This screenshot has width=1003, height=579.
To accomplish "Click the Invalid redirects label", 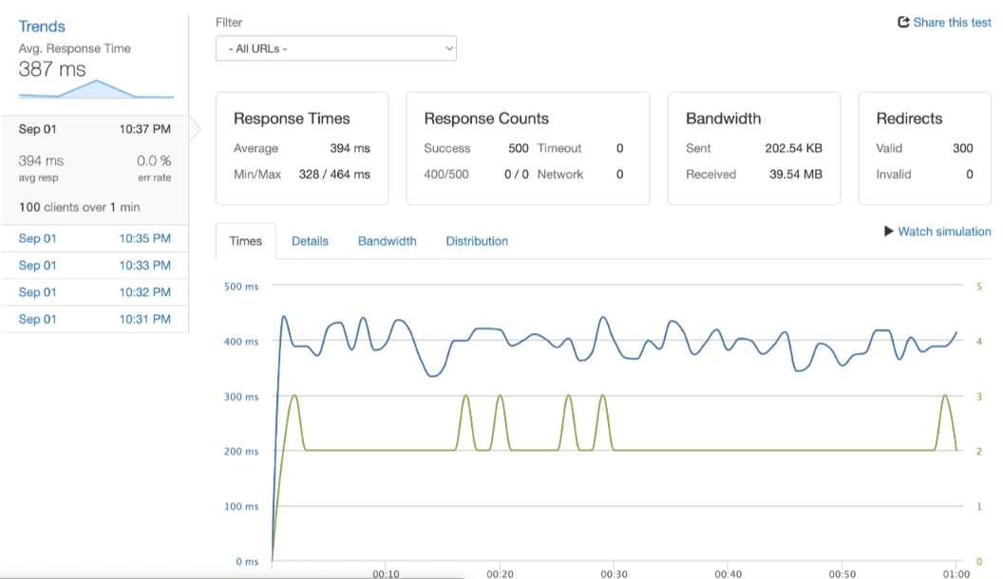I will click(894, 175).
